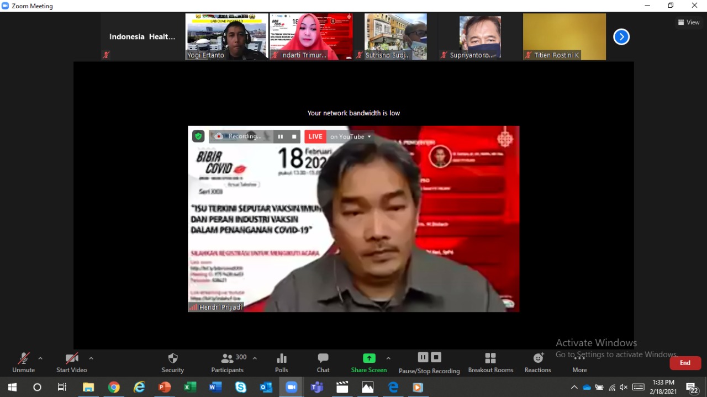Image resolution: width=707 pixels, height=397 pixels.
Task: Open Movies & TV clapperboard icon
Action: (x=342, y=387)
